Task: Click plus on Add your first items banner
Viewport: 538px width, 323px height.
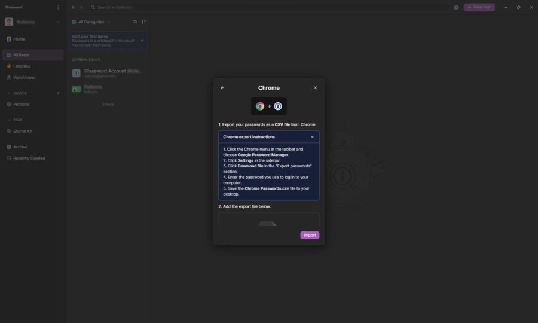Action: 142,41
